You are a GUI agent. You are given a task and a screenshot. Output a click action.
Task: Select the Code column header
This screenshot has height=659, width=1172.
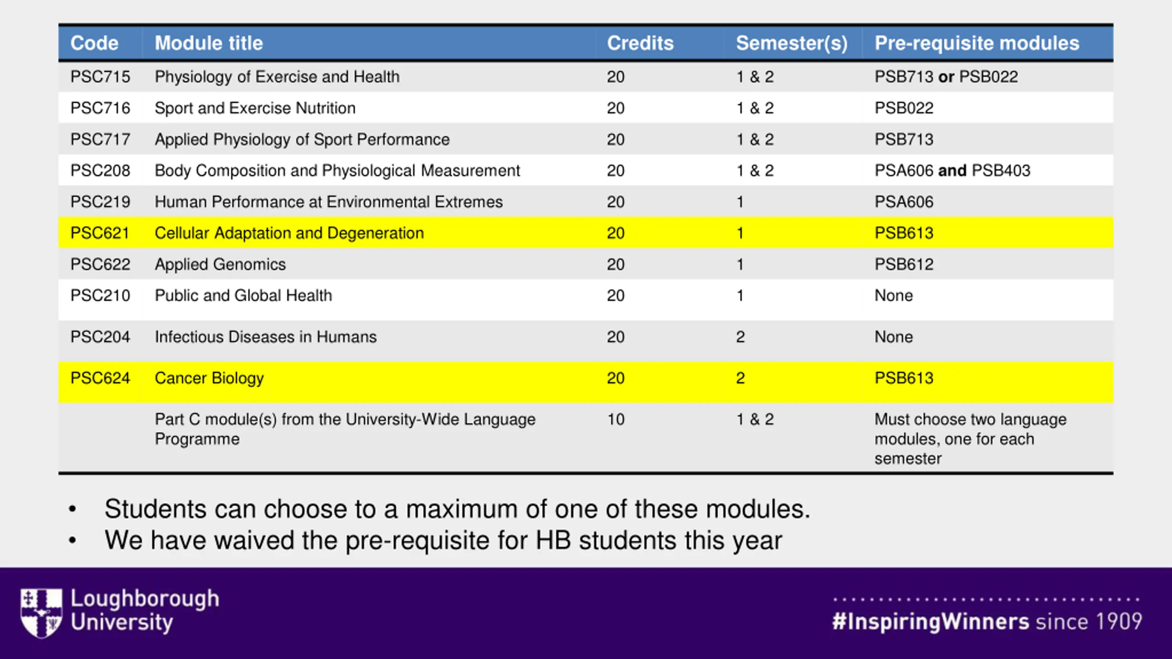94,43
